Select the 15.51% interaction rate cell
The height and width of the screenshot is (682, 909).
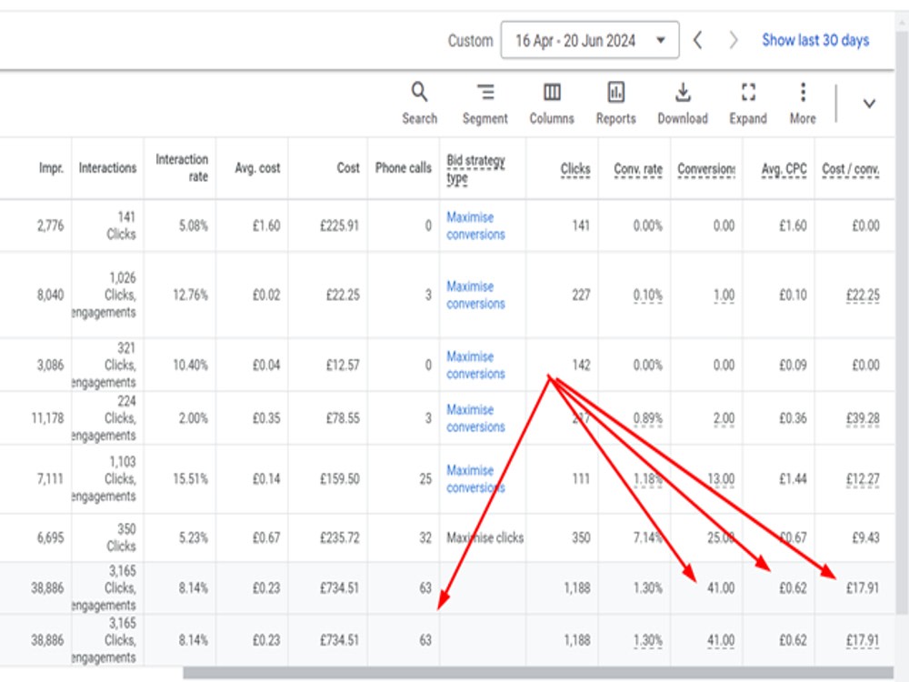click(x=190, y=479)
